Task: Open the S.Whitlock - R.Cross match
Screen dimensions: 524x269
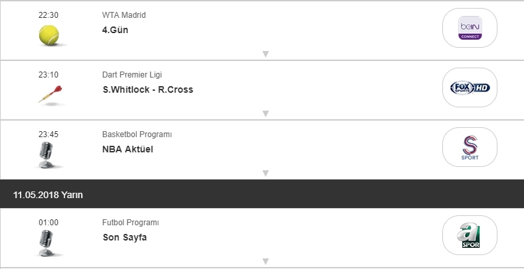Action: [x=147, y=89]
